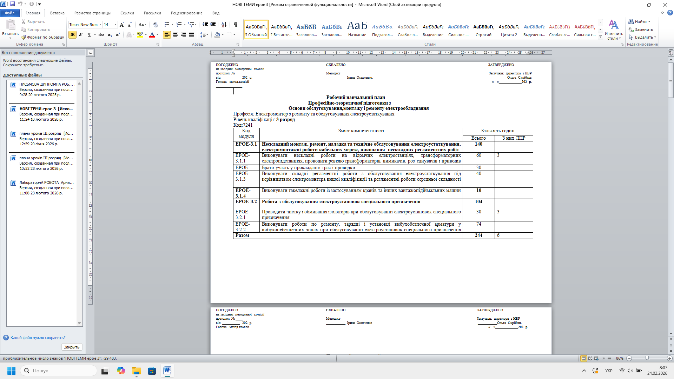Open the font name dropdown

(100, 25)
